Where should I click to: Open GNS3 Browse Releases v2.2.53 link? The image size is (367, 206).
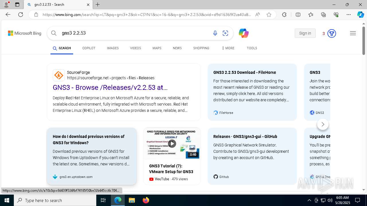tap(110, 88)
